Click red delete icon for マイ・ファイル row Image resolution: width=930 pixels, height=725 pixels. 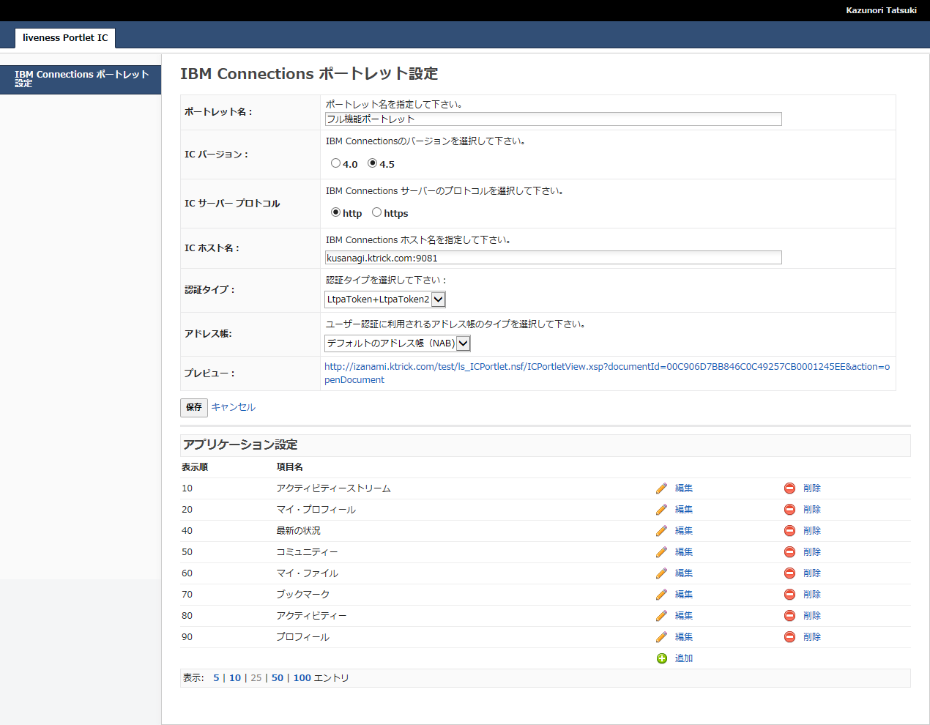[x=789, y=573]
